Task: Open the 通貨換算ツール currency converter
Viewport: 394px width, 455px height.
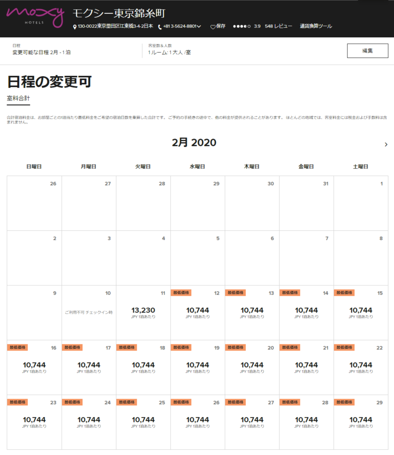Action: (316, 26)
